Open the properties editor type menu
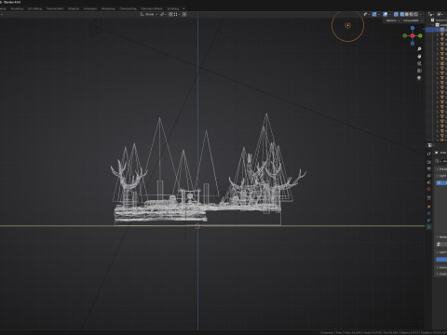This screenshot has height=335, width=447. coord(430,145)
